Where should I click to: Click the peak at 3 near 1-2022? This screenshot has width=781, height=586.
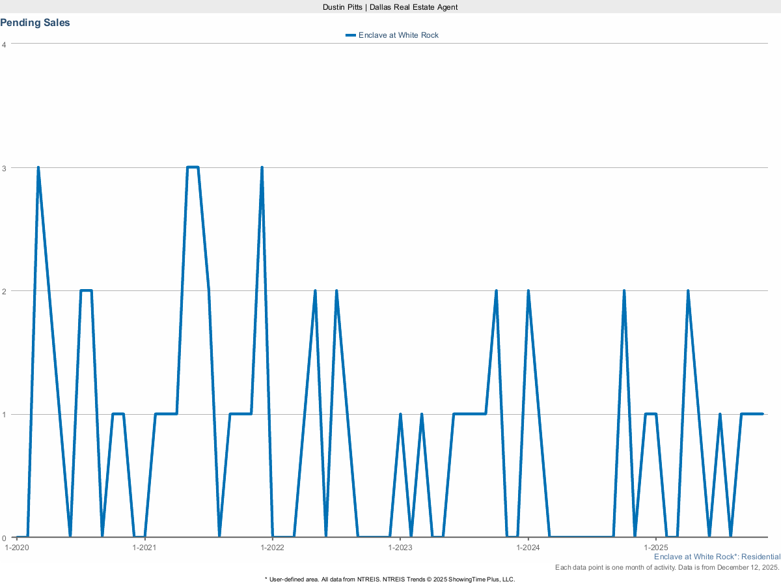pyautogui.click(x=262, y=167)
